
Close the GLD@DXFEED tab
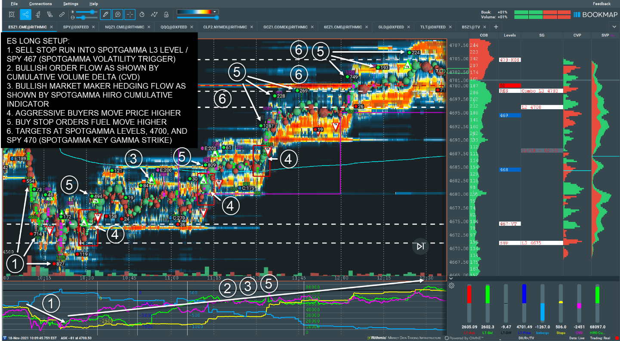409,27
